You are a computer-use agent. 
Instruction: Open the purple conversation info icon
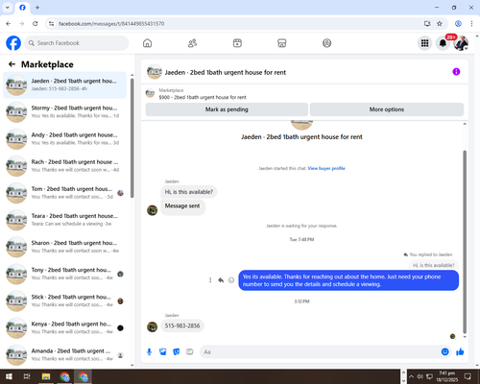click(x=456, y=72)
